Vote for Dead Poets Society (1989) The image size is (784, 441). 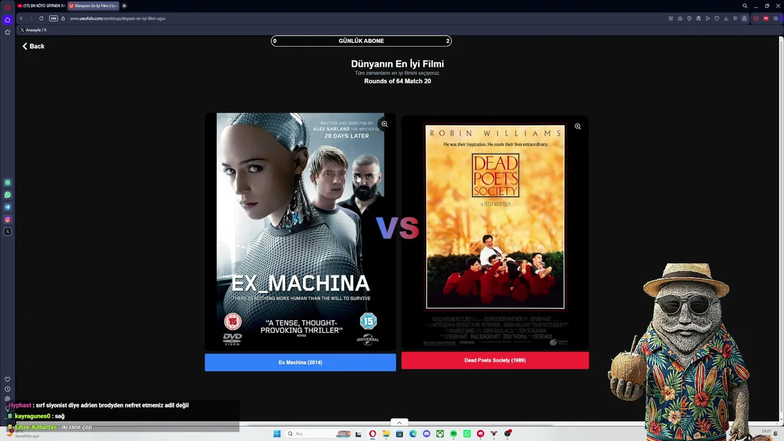[x=495, y=360]
